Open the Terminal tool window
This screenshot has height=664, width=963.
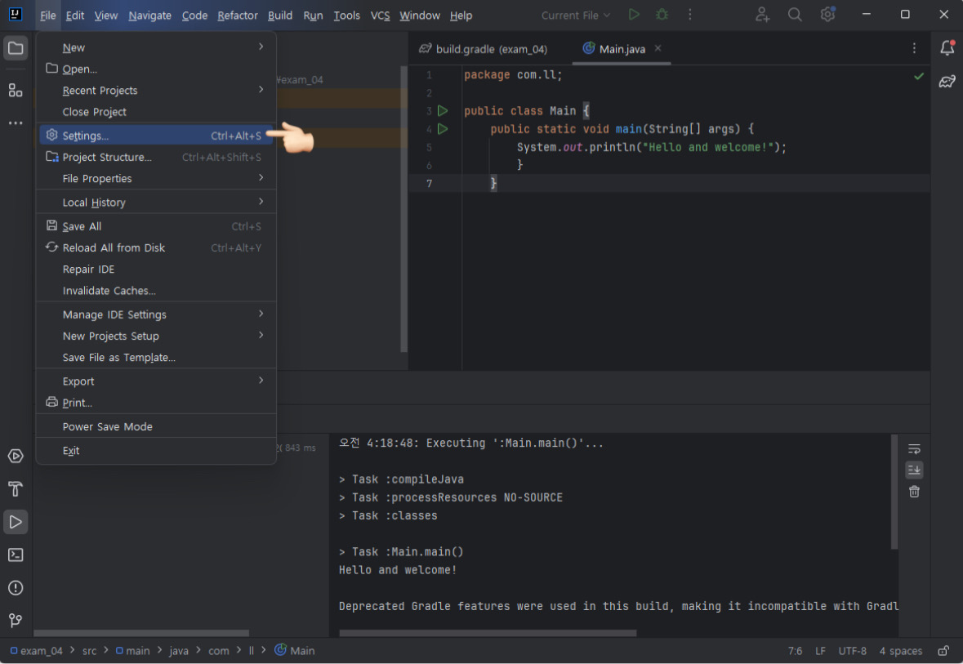[x=16, y=555]
